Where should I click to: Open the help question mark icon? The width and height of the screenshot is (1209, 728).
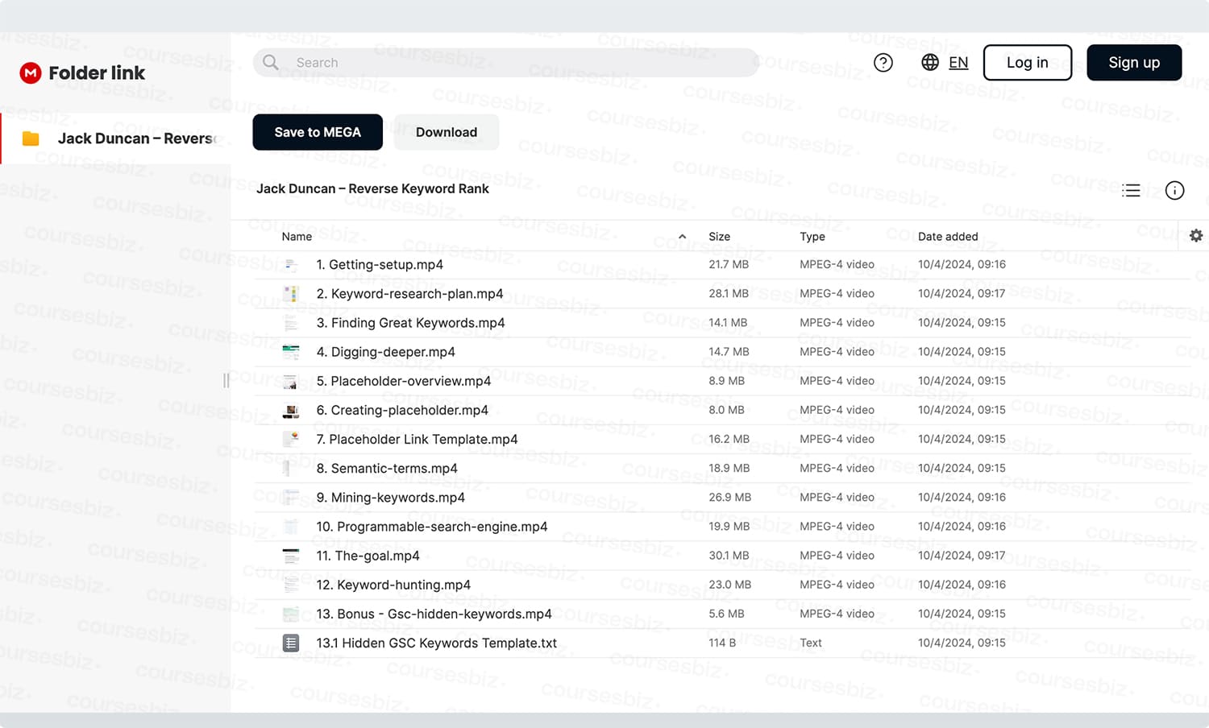[883, 63]
